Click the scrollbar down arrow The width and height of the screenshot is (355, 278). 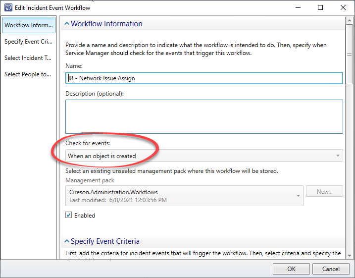pos(350,255)
